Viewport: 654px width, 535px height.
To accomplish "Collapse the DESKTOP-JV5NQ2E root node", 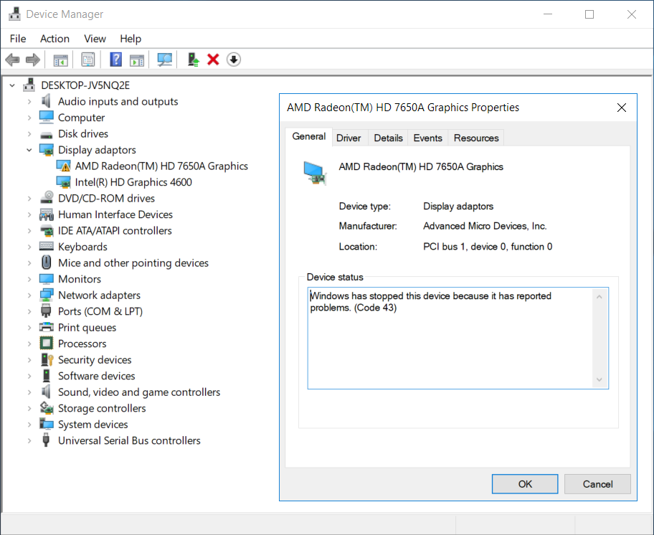I will 12,85.
